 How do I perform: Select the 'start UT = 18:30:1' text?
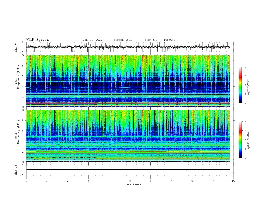click(x=160, y=40)
